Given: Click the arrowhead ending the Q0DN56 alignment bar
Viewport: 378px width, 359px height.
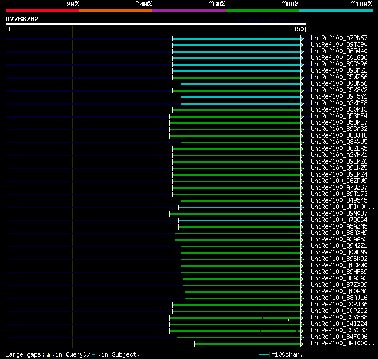Looking at the screenshot, I should [302, 84].
